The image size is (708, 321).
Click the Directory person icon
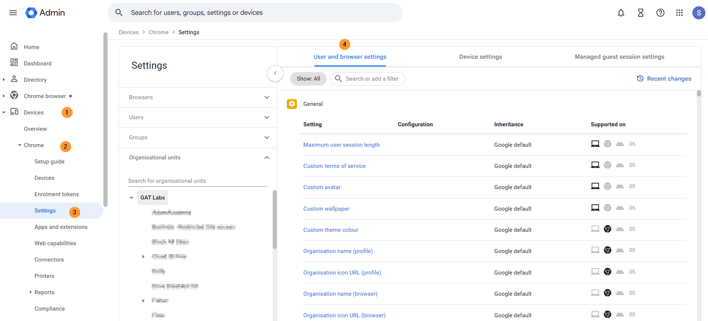(14, 79)
